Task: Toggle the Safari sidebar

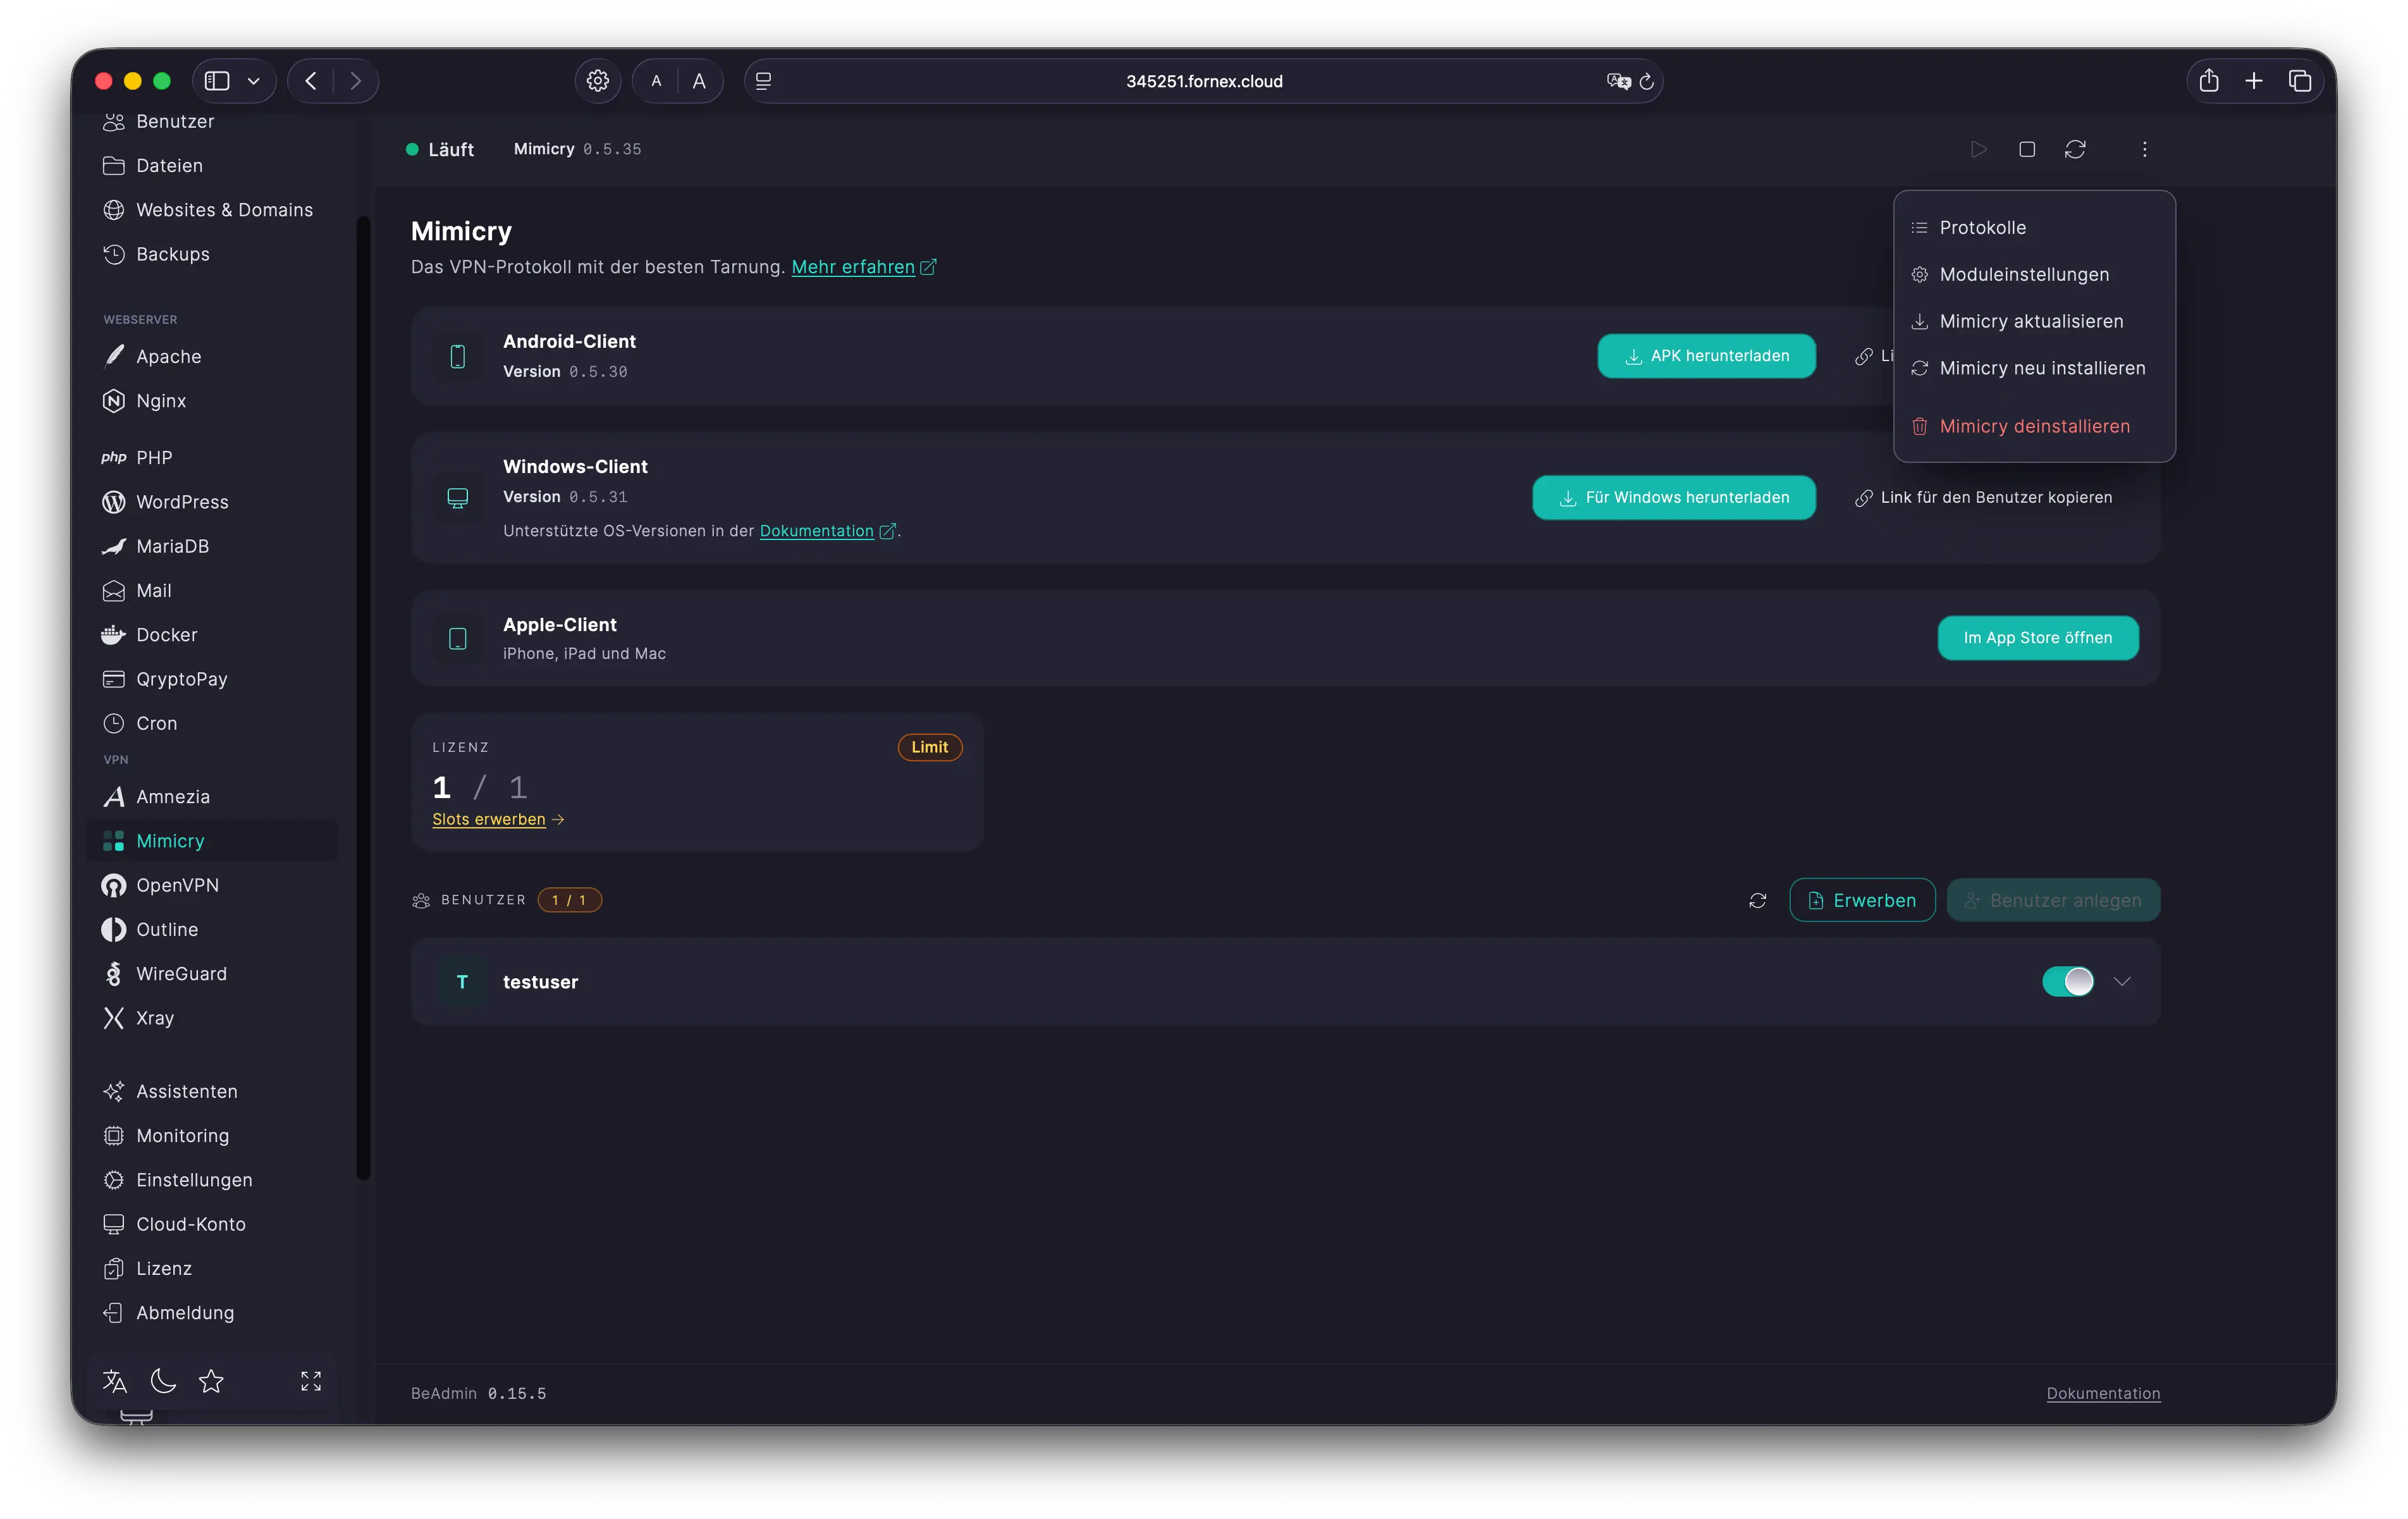Action: click(217, 81)
